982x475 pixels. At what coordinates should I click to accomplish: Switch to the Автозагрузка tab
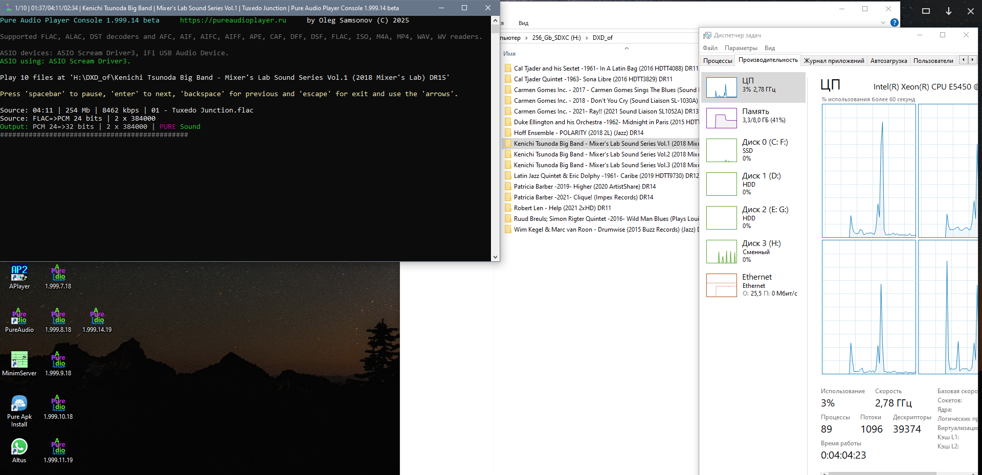[888, 61]
